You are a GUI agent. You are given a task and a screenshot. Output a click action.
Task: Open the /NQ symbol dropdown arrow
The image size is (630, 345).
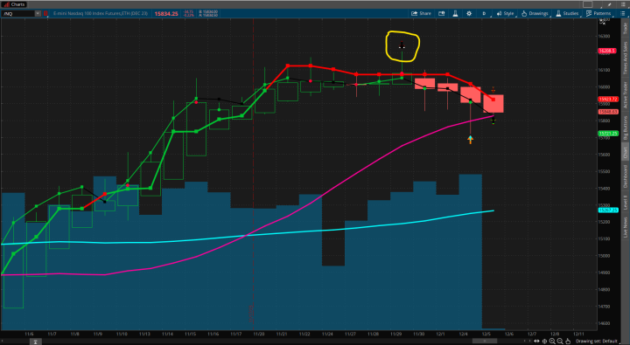point(38,13)
